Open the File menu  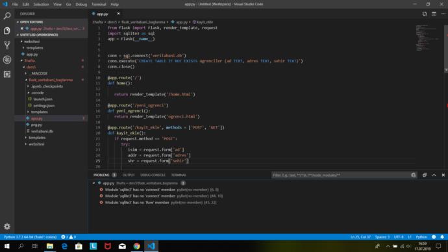(15, 5)
